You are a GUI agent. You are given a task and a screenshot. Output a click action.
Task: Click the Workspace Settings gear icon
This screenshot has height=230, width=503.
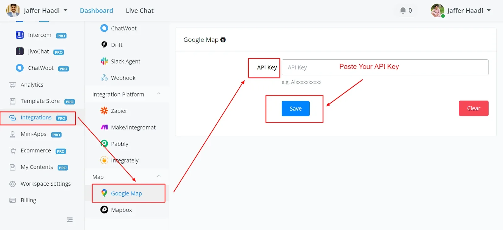[x=13, y=184]
